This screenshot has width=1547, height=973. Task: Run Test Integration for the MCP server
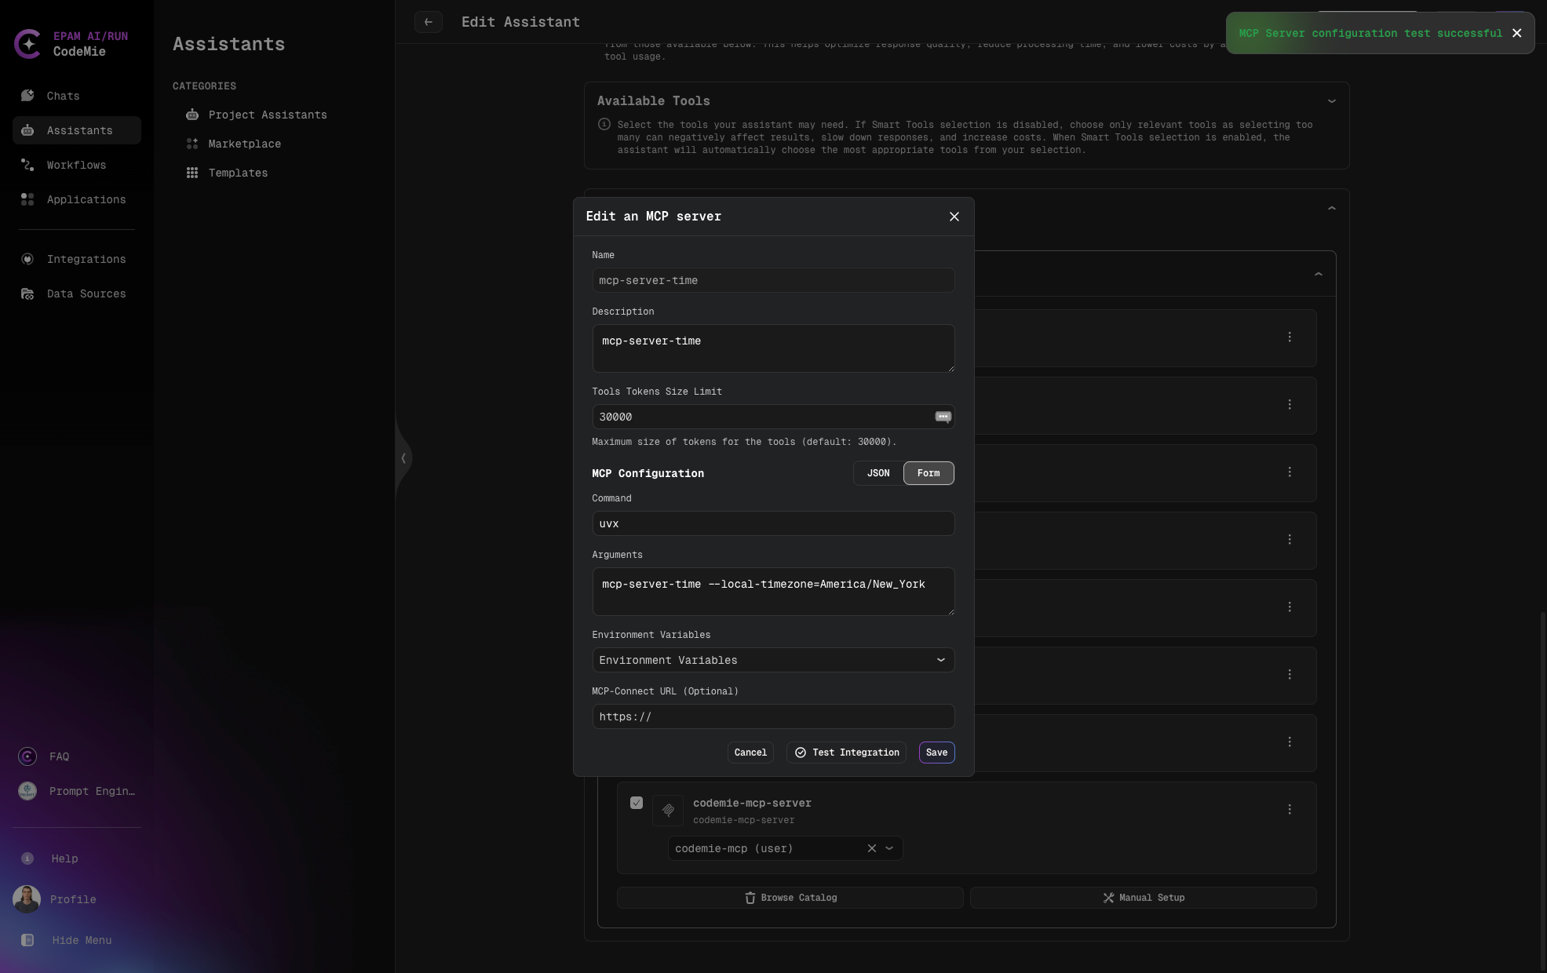846,753
